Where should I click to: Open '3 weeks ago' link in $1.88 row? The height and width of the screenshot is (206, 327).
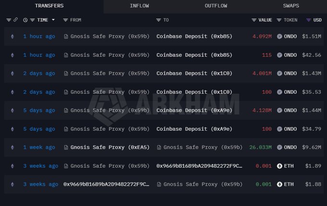(41, 184)
